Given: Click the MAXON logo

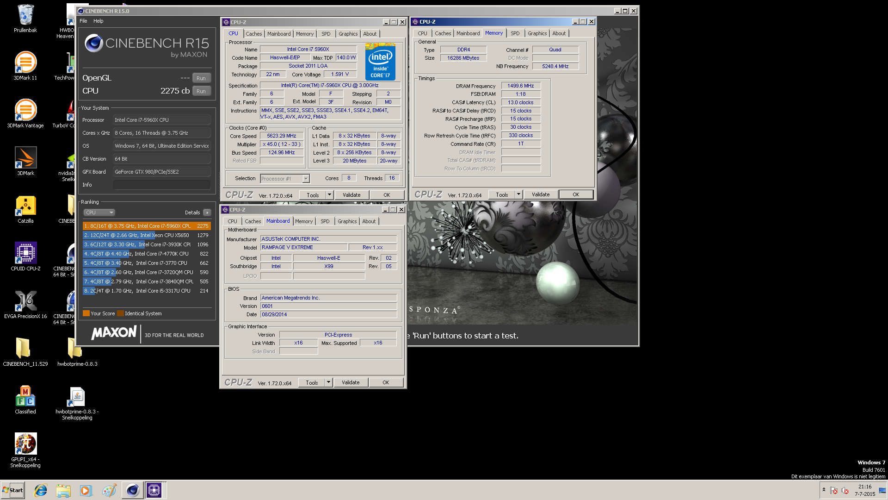Looking at the screenshot, I should point(114,333).
